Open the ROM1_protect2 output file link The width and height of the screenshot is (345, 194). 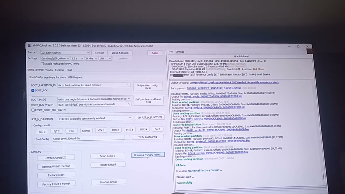click(x=218, y=141)
